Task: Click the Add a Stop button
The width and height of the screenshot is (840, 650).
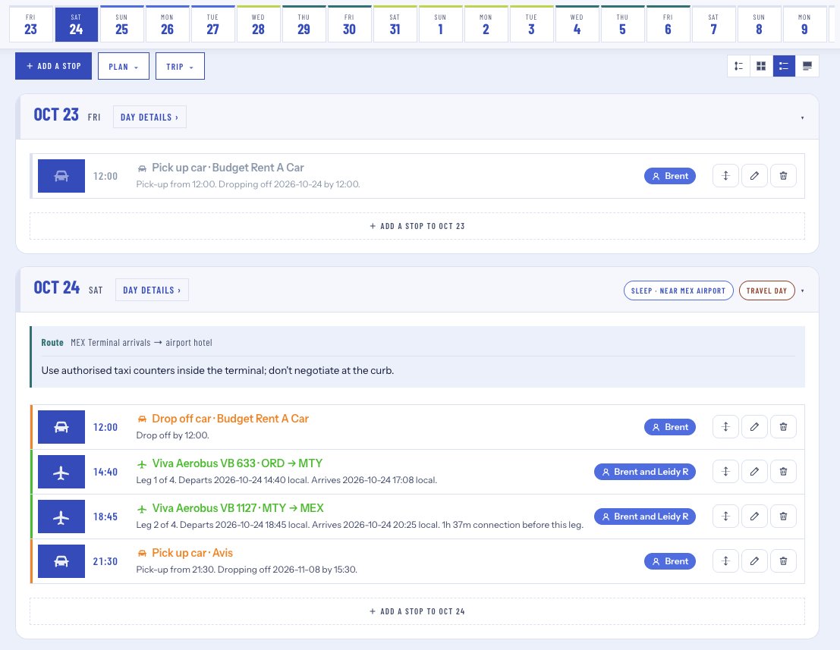Action: click(54, 66)
